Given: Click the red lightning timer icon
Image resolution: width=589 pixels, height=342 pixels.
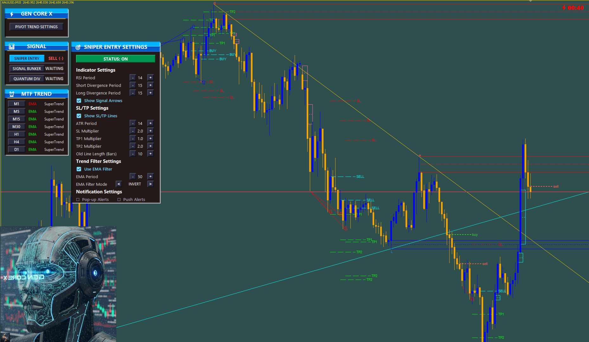Looking at the screenshot, I should [x=564, y=8].
